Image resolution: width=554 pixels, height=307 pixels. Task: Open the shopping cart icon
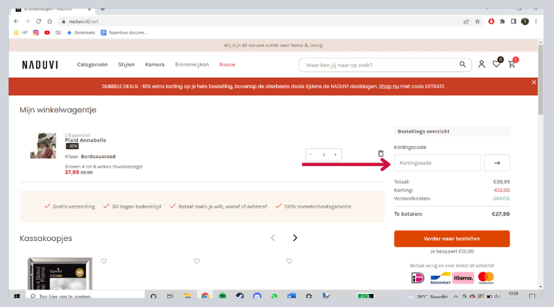coord(511,64)
